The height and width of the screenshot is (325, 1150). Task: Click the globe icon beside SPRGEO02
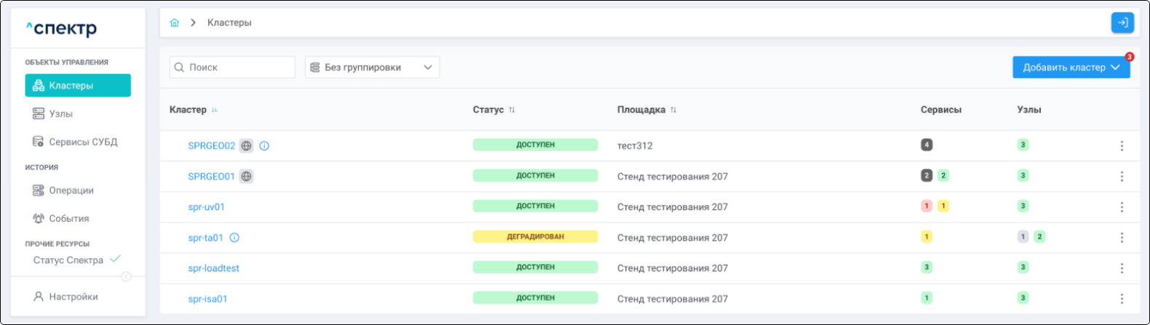click(247, 145)
